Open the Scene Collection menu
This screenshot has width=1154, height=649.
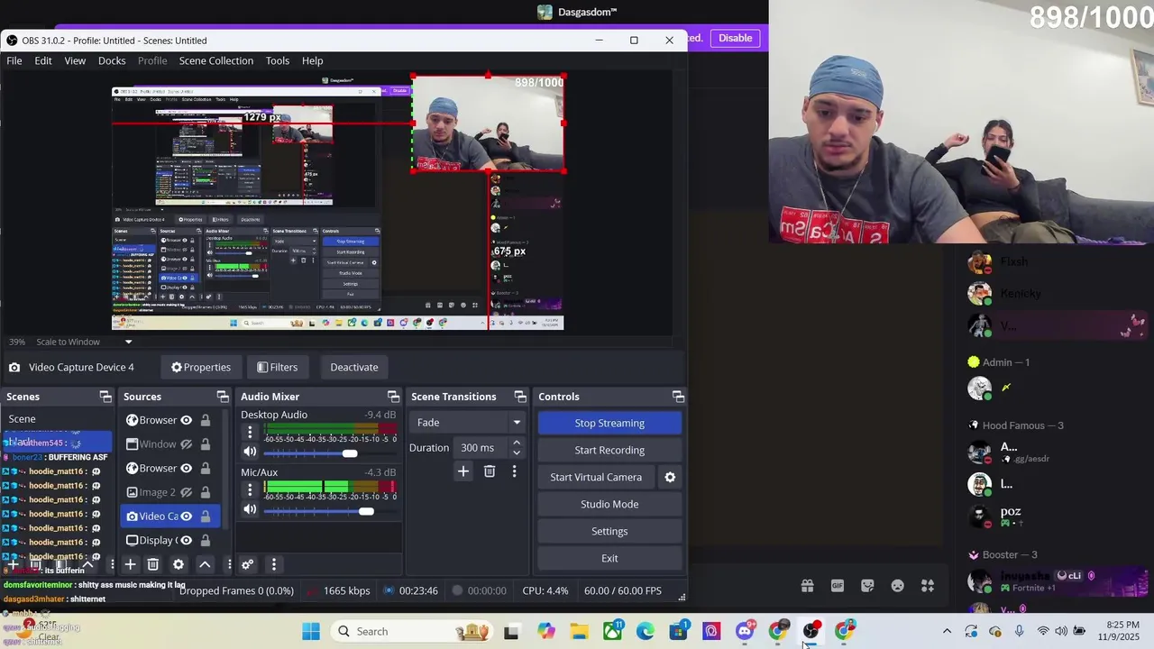tap(216, 60)
